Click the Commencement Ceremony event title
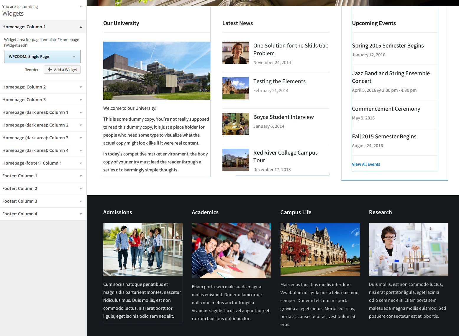This screenshot has width=459, height=336. tap(386, 109)
